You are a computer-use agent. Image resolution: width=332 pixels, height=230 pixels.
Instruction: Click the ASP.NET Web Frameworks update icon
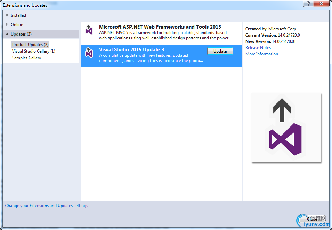[x=89, y=30]
